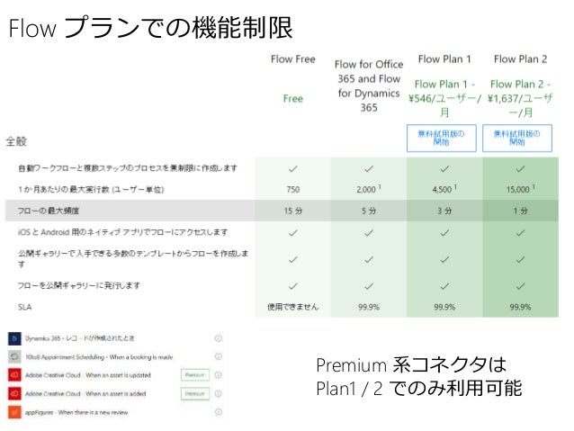574x431 pixels.
Task: Click the black 'Flow Plan 1' column header
Action: [x=444, y=59]
